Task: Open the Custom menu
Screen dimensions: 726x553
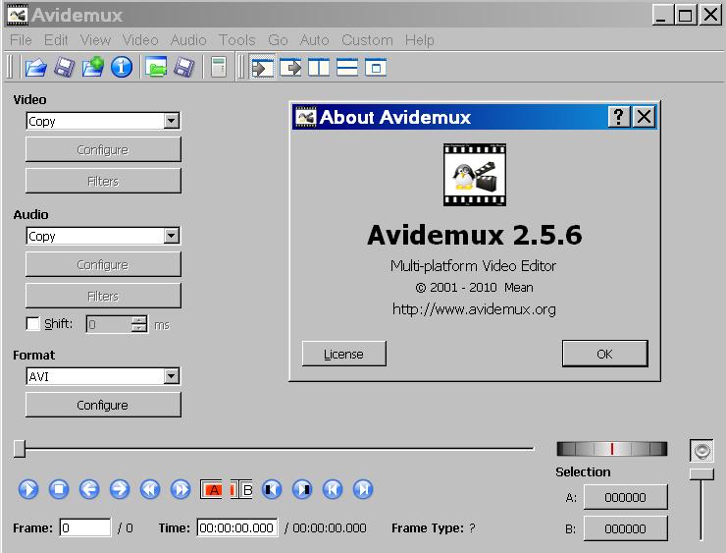Action: [x=367, y=40]
